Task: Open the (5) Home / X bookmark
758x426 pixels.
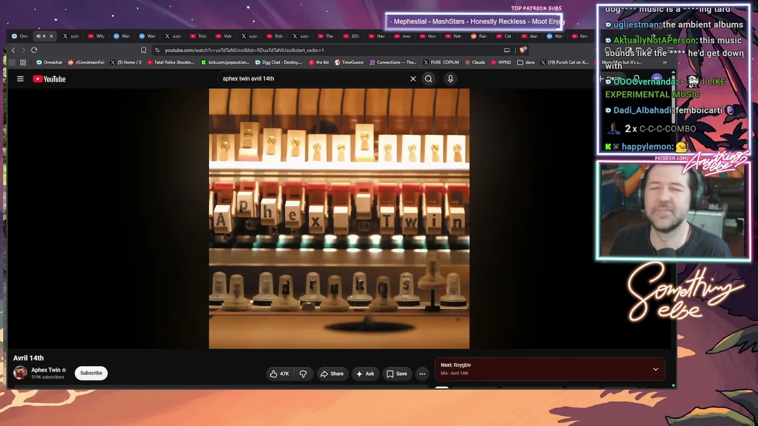Action: pos(126,62)
